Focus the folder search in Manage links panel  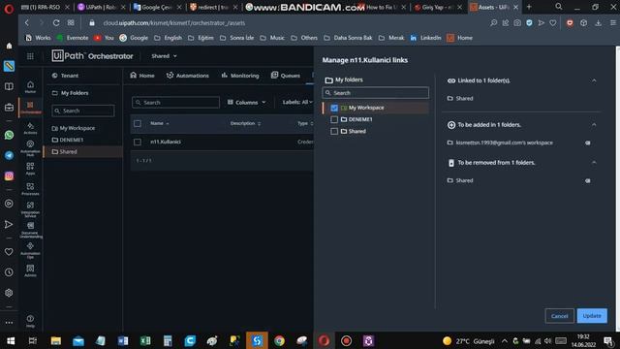click(376, 93)
